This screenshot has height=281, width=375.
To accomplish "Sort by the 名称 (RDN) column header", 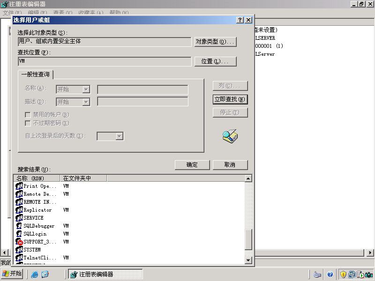I will [x=37, y=178].
